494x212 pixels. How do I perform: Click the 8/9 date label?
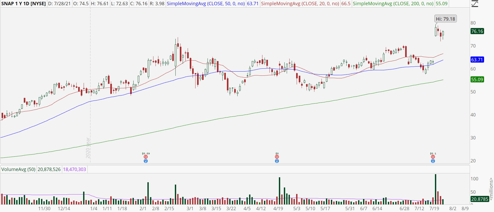[x=465, y=209]
